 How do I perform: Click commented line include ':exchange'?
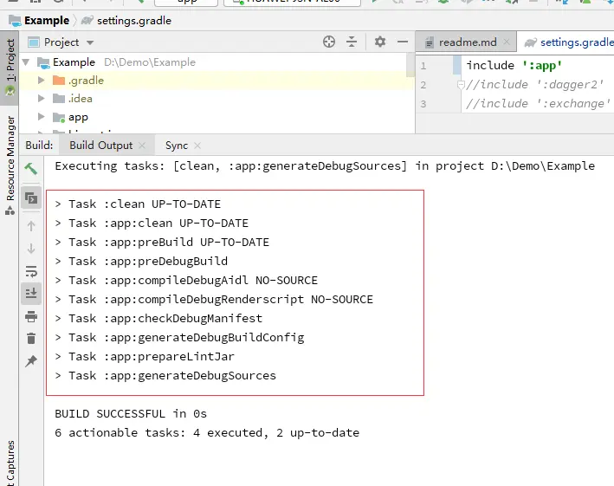point(538,104)
